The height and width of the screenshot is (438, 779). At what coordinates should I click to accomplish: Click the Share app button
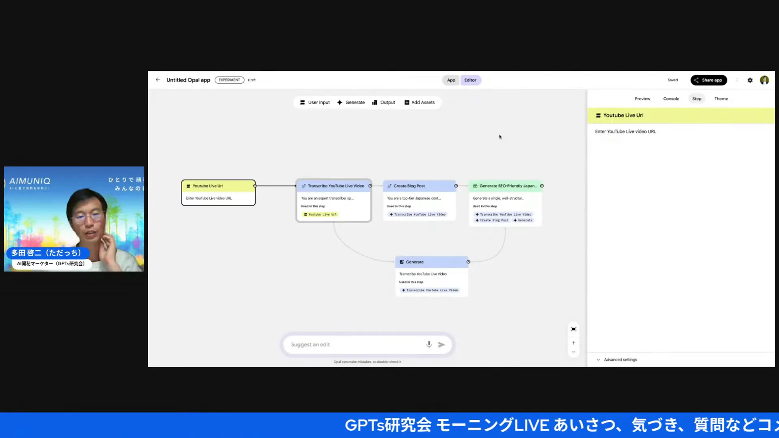click(709, 80)
